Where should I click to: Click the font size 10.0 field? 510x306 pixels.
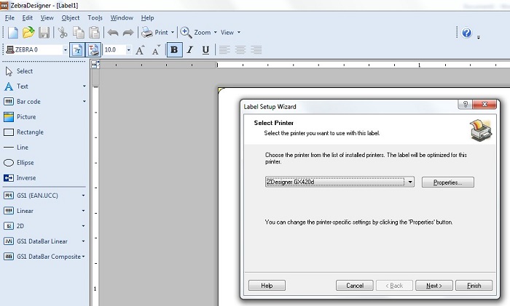[x=114, y=49]
